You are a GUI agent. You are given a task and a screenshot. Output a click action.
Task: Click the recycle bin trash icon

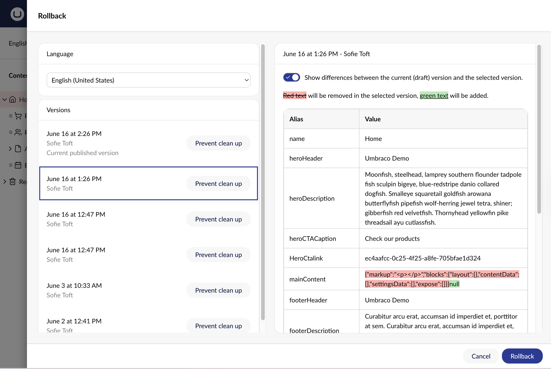(x=12, y=181)
